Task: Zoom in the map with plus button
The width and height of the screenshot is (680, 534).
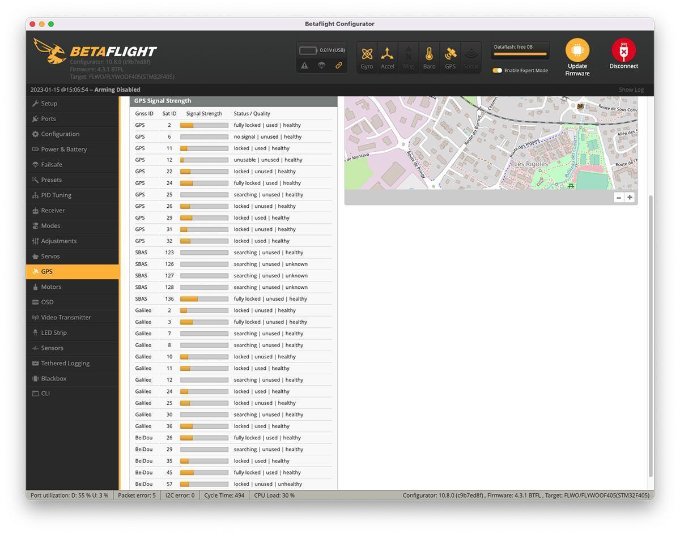Action: pos(629,198)
